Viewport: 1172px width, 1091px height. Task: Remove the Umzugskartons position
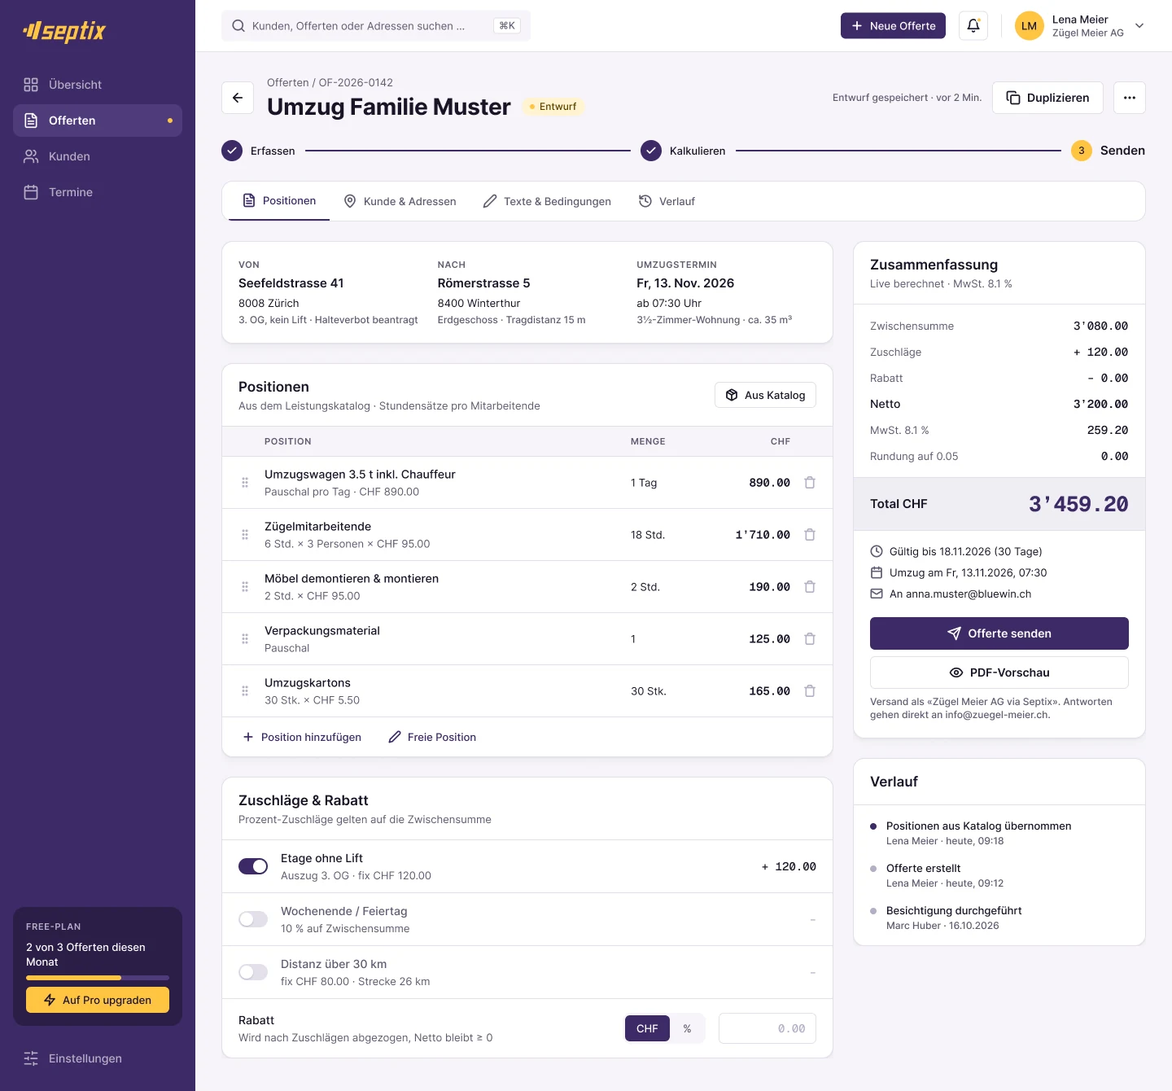(810, 691)
